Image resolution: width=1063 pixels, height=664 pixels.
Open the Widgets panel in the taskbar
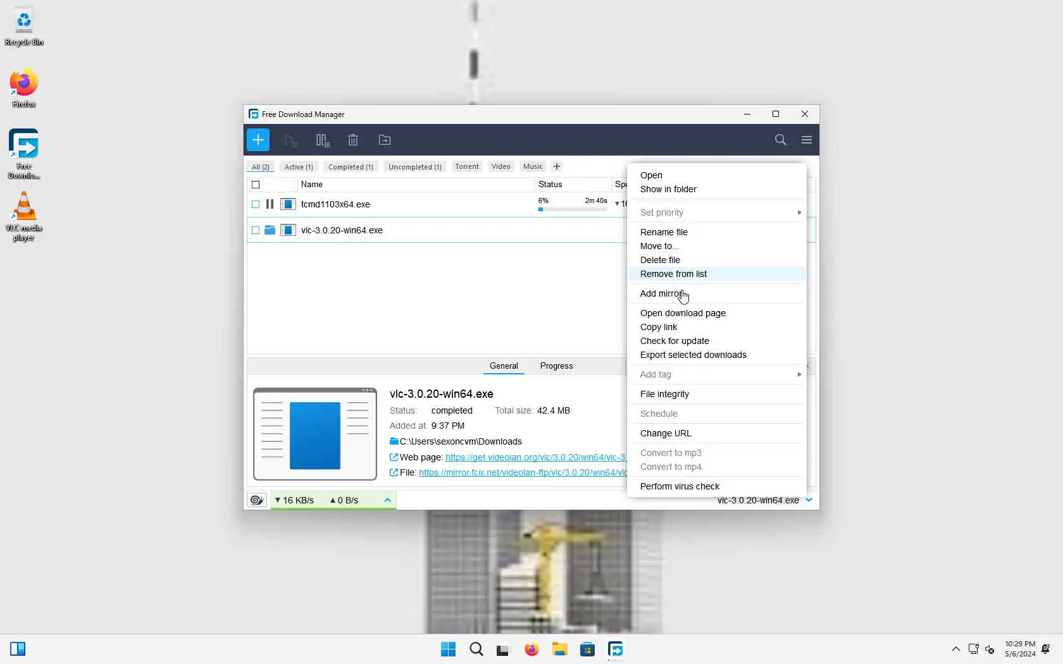[x=18, y=649]
